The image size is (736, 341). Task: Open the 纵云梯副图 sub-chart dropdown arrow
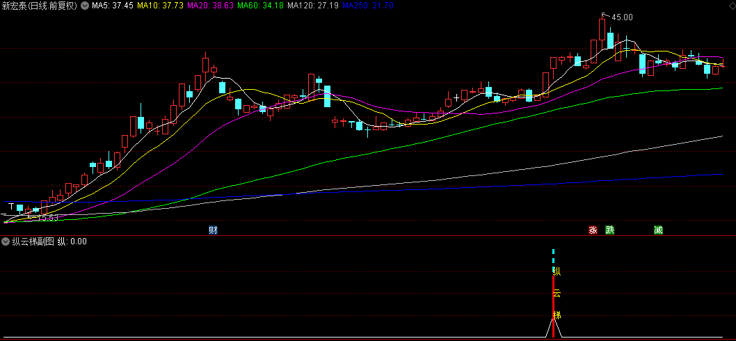click(x=5, y=242)
